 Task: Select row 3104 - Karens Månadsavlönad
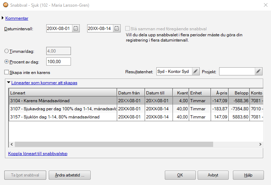click(x=136, y=101)
